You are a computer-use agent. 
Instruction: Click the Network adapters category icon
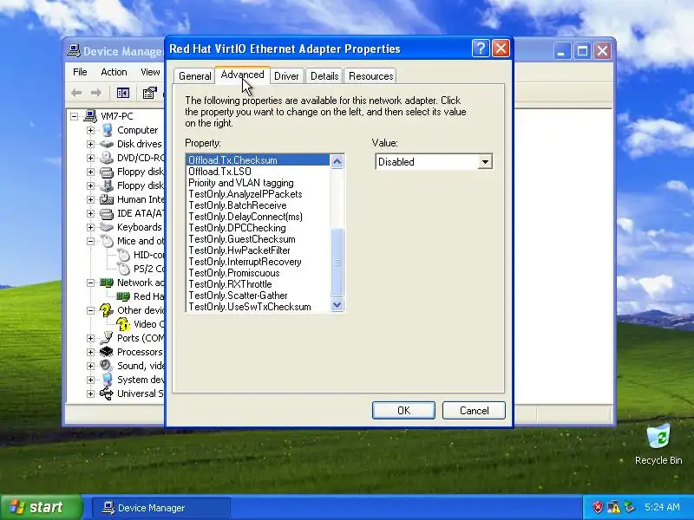(107, 283)
